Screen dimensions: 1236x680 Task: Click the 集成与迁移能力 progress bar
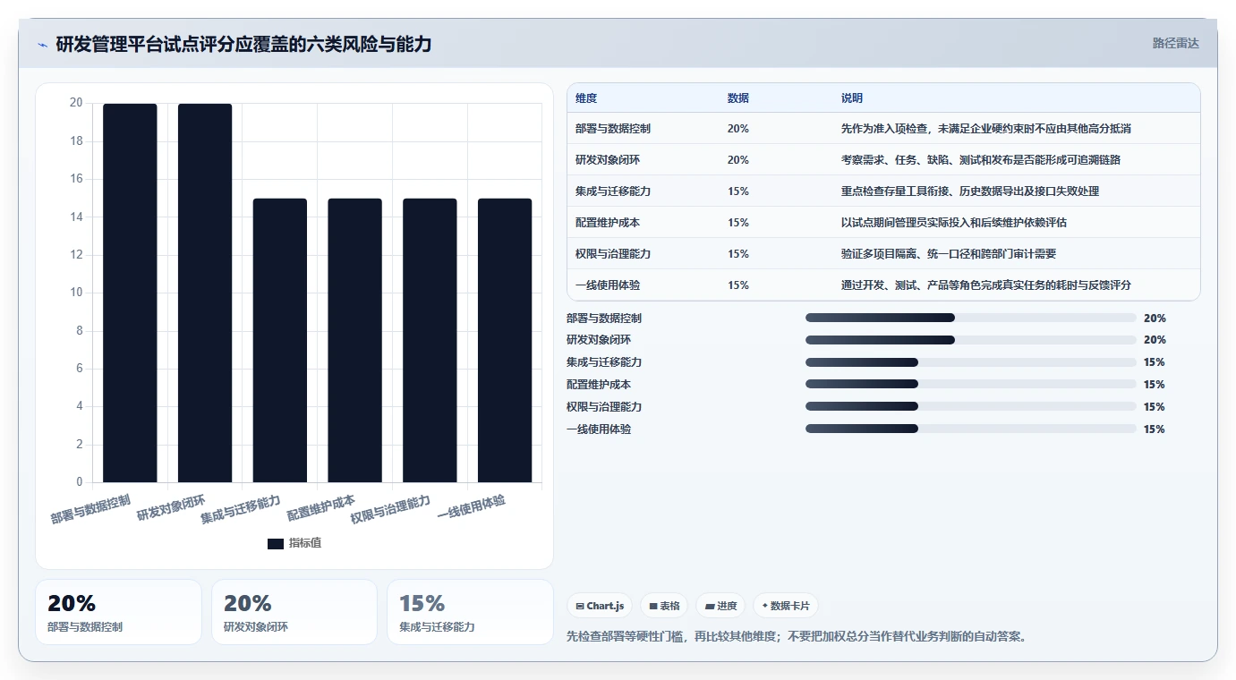click(970, 362)
